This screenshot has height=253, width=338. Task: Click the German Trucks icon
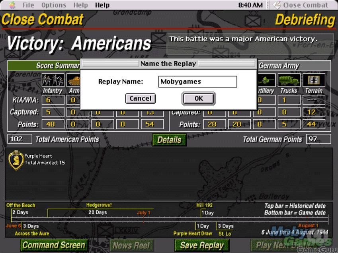point(289,80)
